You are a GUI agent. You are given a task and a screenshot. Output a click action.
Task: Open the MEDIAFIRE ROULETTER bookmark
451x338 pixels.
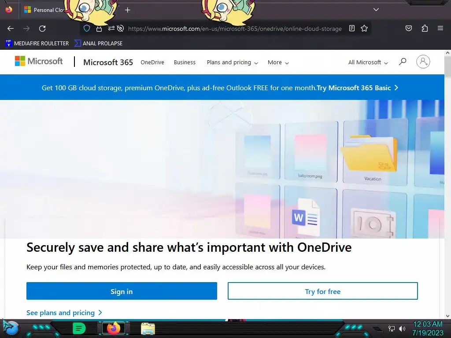[x=37, y=43]
